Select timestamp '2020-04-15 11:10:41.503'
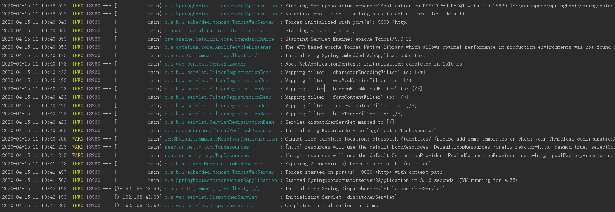The width and height of the screenshot is (615, 212). pos(34,180)
